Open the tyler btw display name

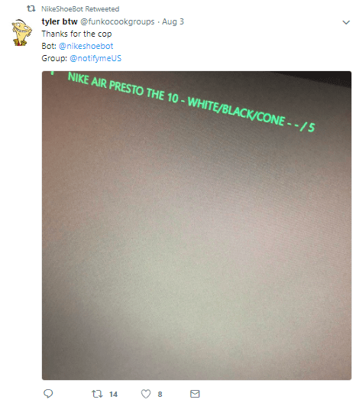(x=60, y=21)
